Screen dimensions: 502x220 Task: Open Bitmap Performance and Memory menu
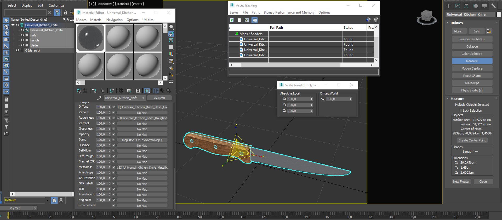[x=289, y=13]
